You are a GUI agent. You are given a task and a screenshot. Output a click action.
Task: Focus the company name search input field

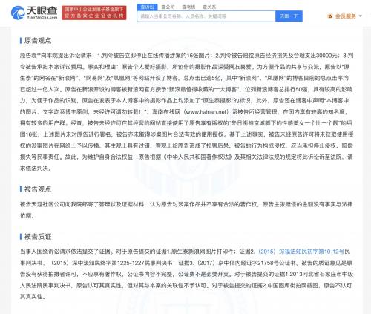pos(206,16)
